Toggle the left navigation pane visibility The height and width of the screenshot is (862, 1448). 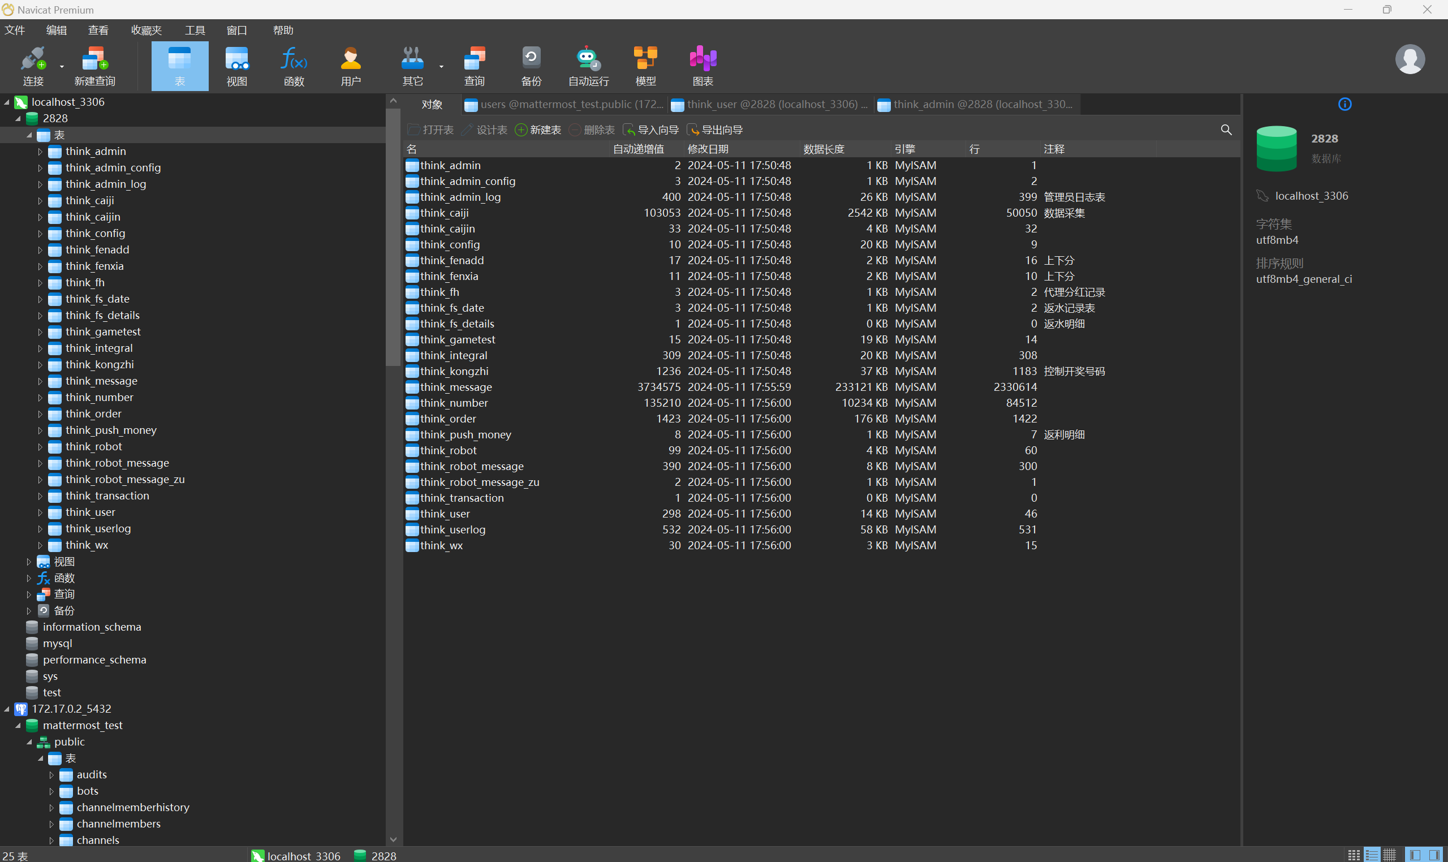click(x=1415, y=855)
